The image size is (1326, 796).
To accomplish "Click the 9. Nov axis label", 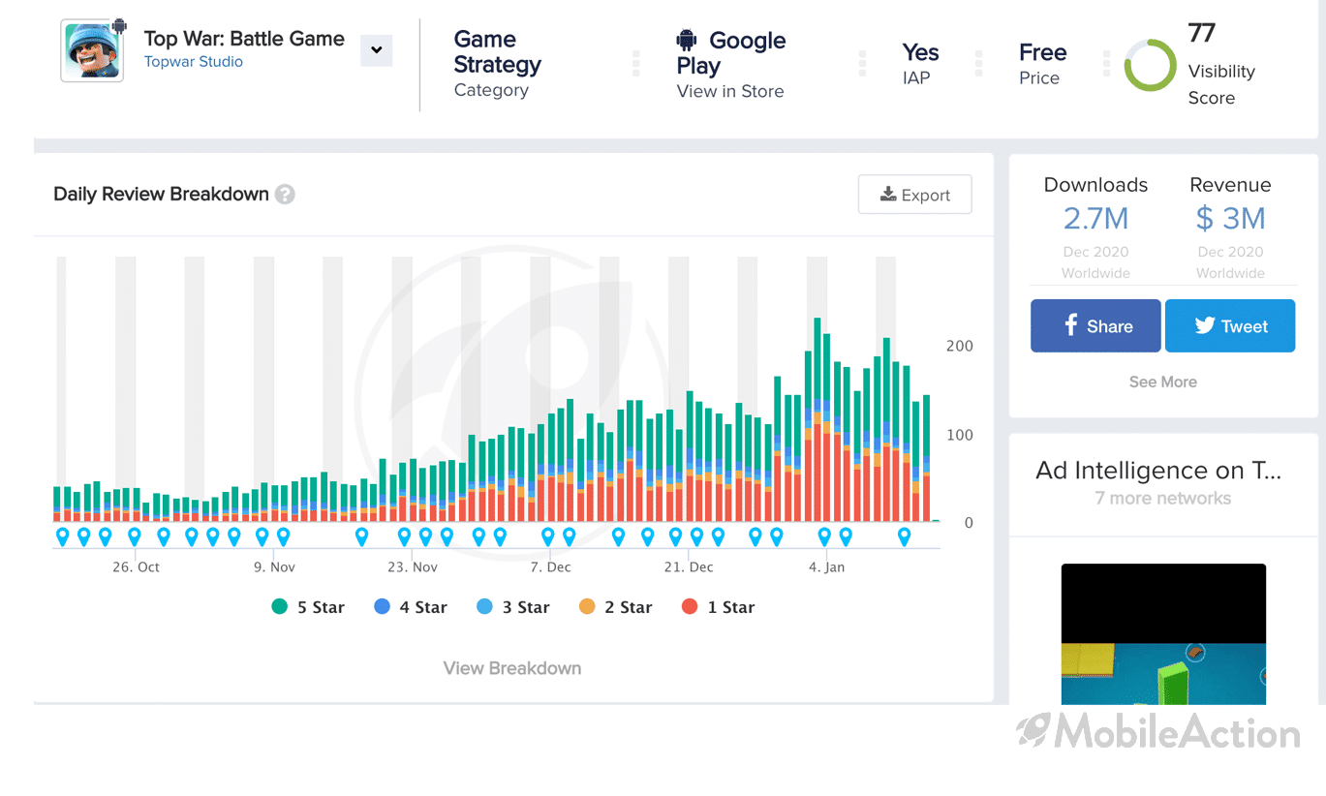I will point(274,566).
